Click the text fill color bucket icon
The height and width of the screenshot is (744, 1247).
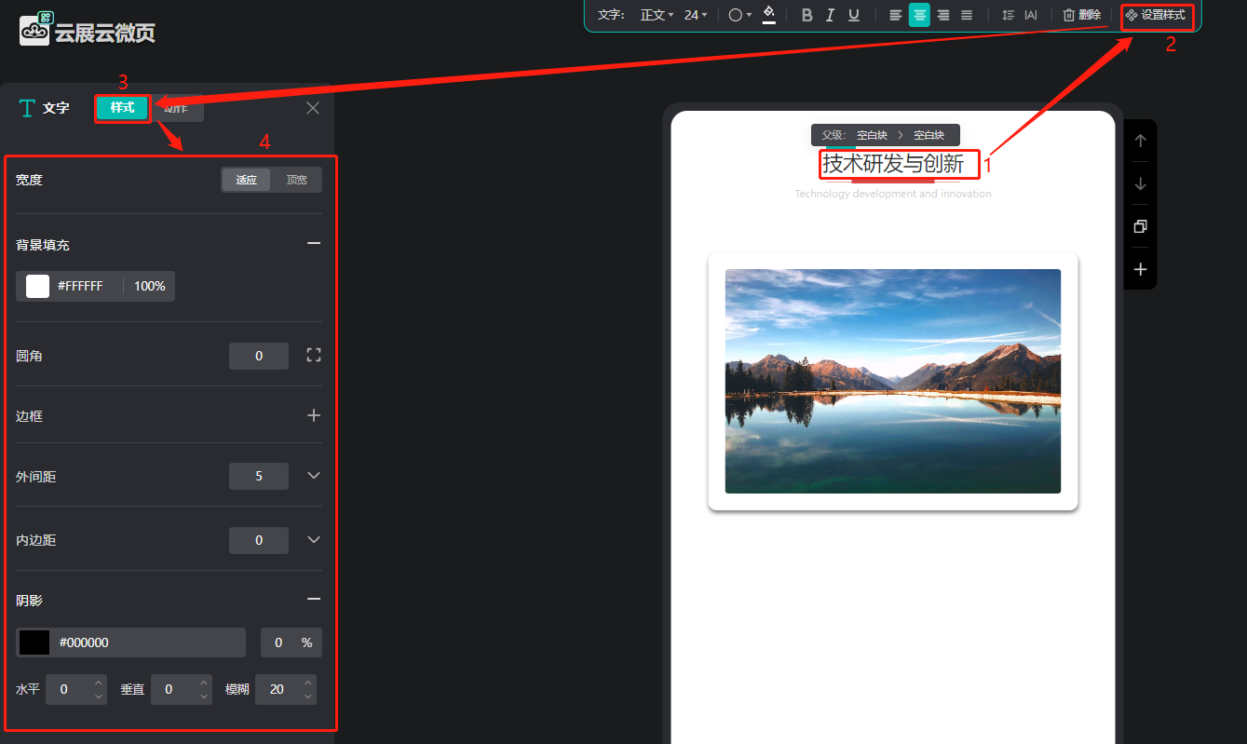768,14
